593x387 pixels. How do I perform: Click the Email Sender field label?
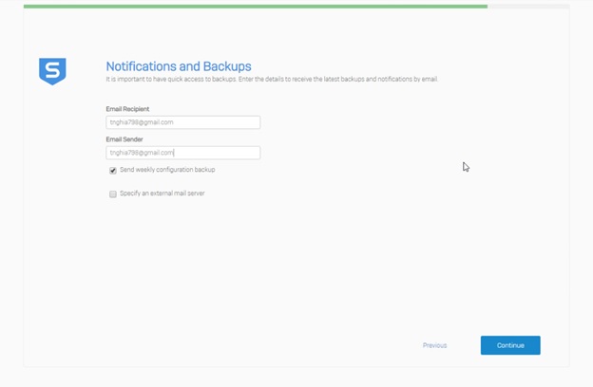pos(124,139)
